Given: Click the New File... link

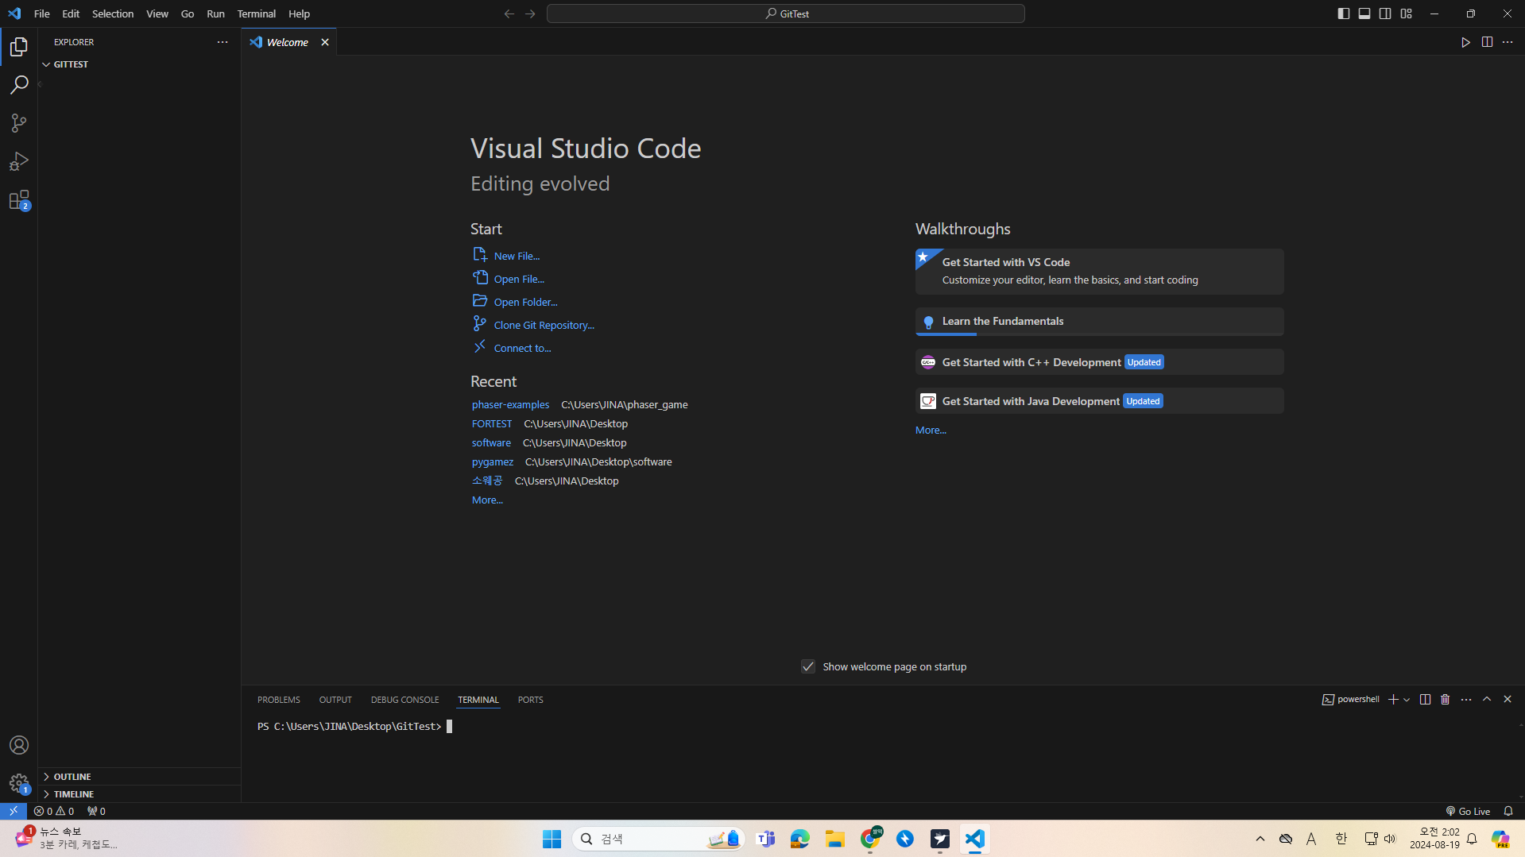Looking at the screenshot, I should point(517,256).
